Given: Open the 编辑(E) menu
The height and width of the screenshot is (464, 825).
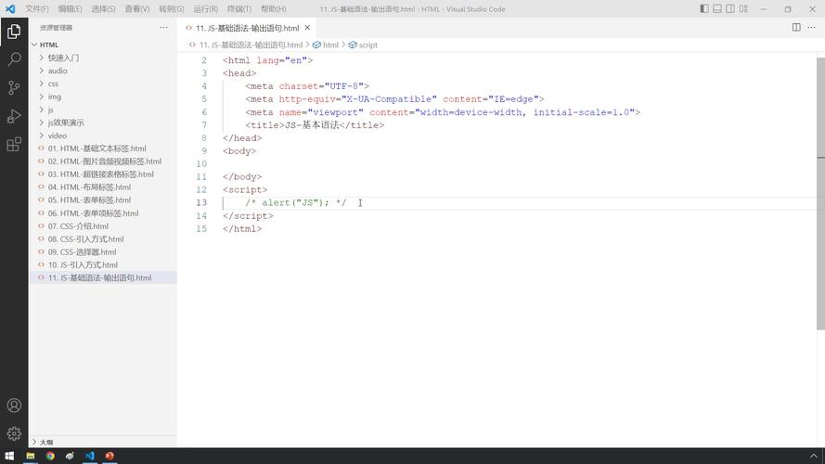Looking at the screenshot, I should pos(70,9).
